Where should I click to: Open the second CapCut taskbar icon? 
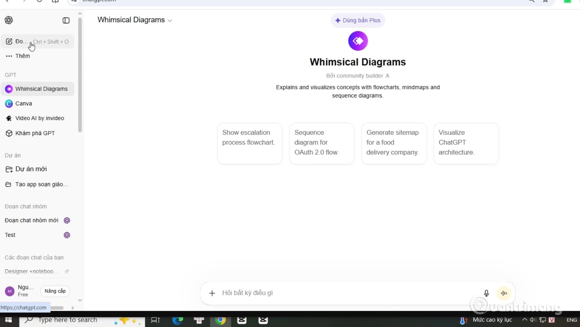point(263,320)
